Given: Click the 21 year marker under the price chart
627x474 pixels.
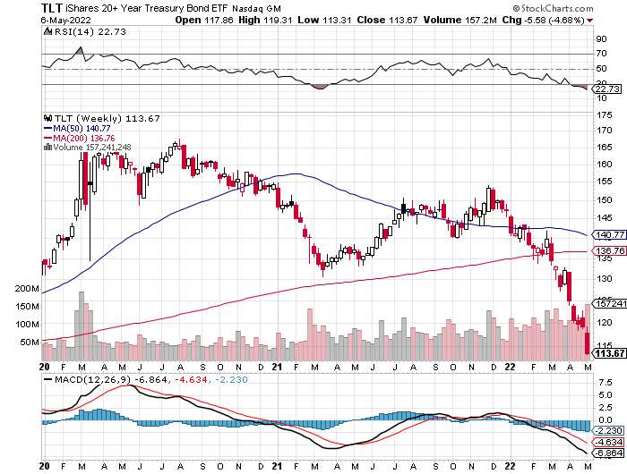Looking at the screenshot, I should [277, 367].
